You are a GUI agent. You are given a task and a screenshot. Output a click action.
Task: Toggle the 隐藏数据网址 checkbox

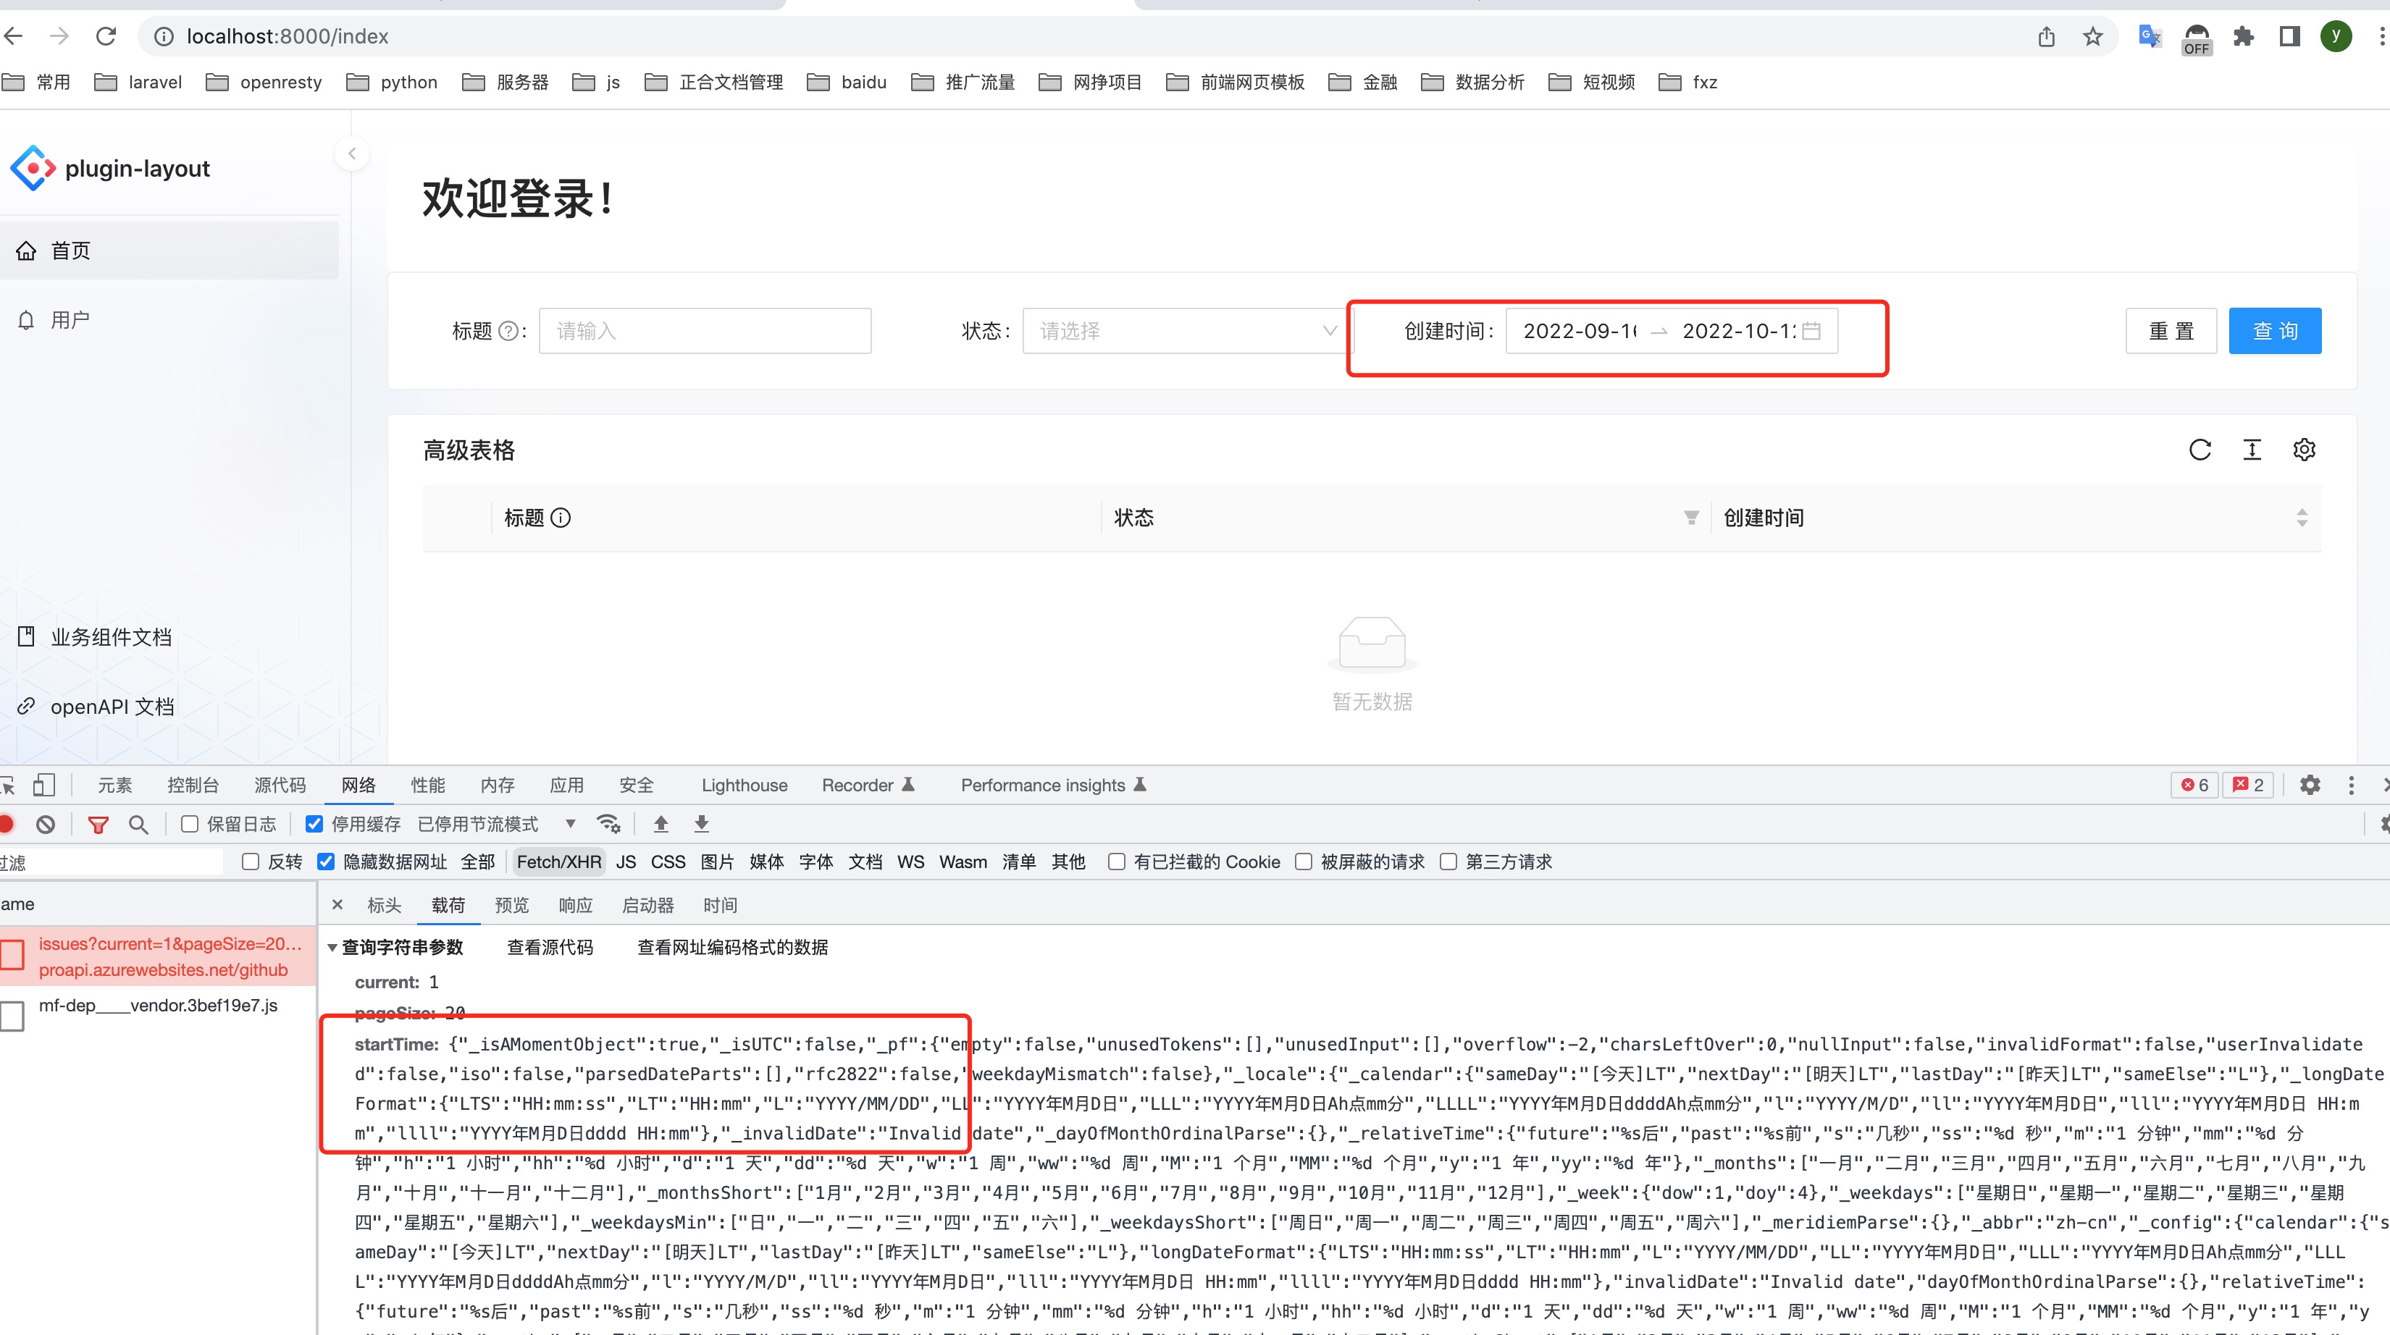pyautogui.click(x=326, y=862)
